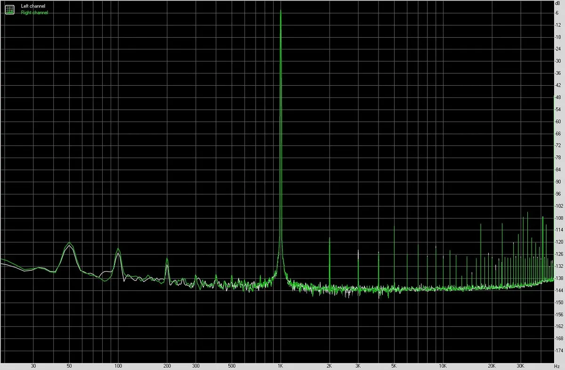Click the "300" frequency axis label

(195, 366)
